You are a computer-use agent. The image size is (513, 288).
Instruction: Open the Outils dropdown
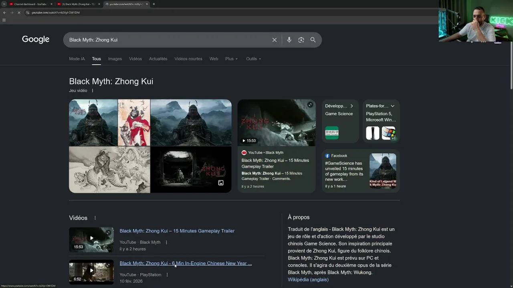253,59
